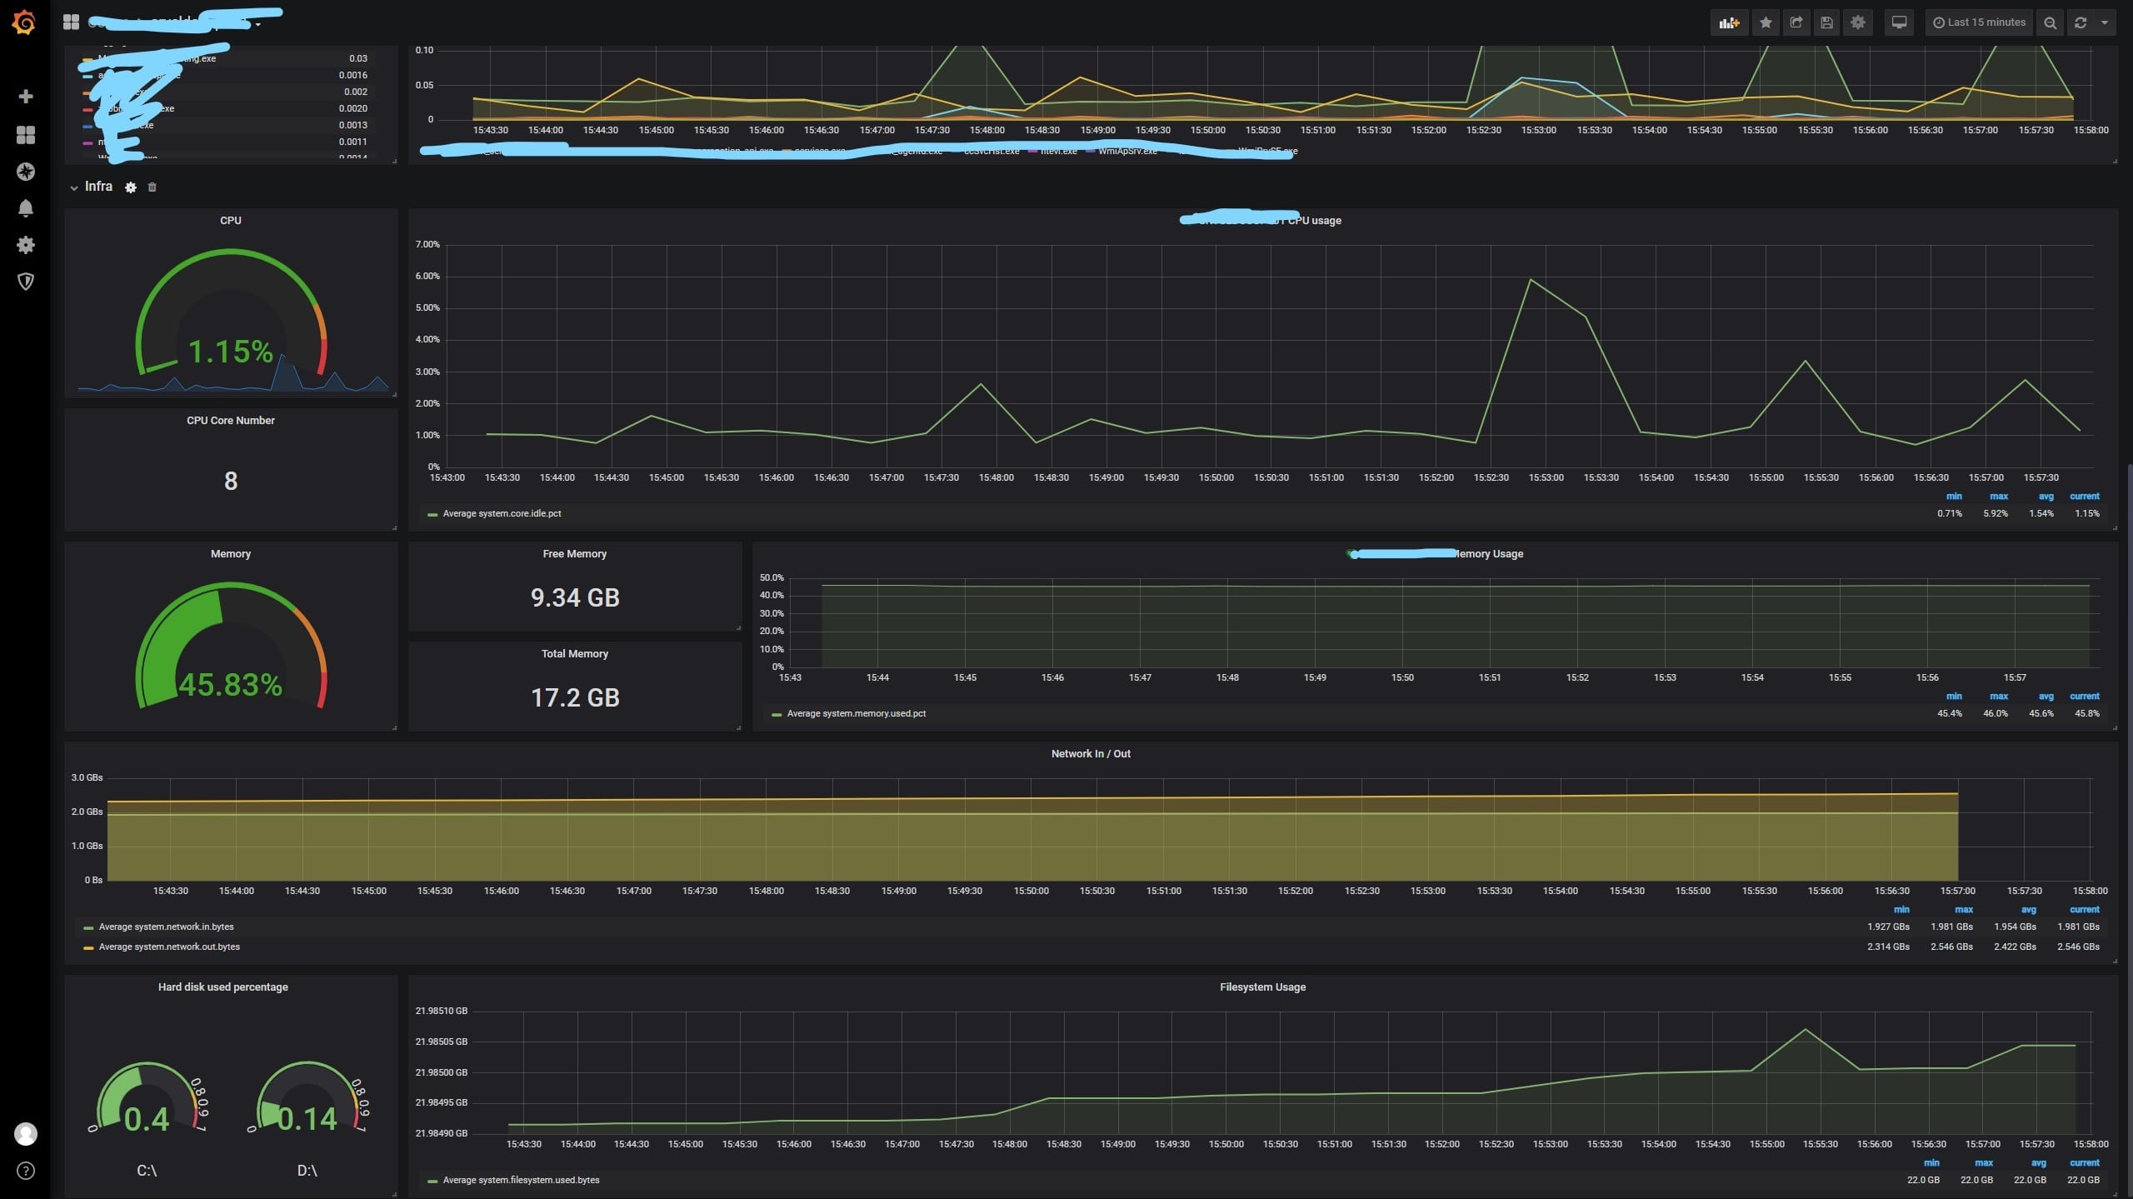Image resolution: width=2133 pixels, height=1199 pixels.
Task: Toggle Average system.memory.used.pct legend series
Action: pyautogui.click(x=856, y=714)
